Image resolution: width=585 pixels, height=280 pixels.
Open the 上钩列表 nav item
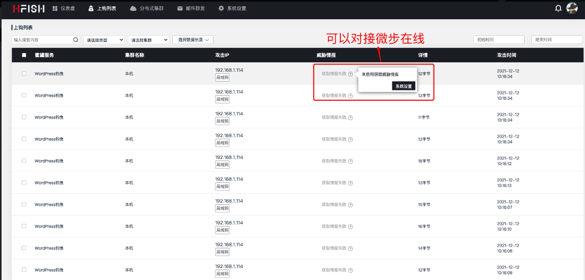102,8
